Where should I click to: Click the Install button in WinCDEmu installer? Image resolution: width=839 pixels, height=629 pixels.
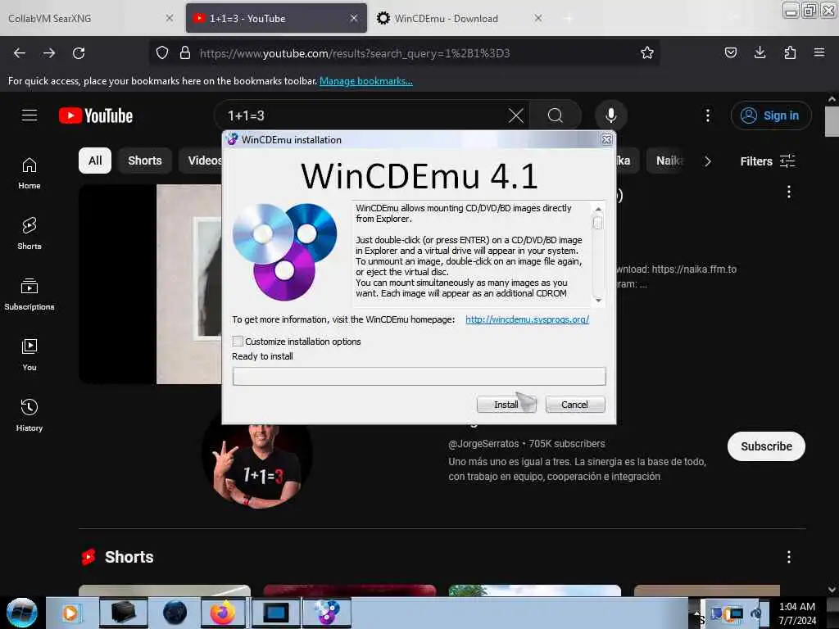[506, 405]
